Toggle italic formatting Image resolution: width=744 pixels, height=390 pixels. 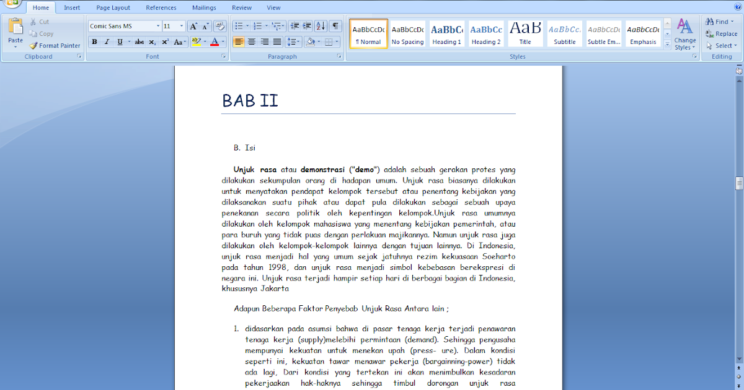pyautogui.click(x=107, y=42)
